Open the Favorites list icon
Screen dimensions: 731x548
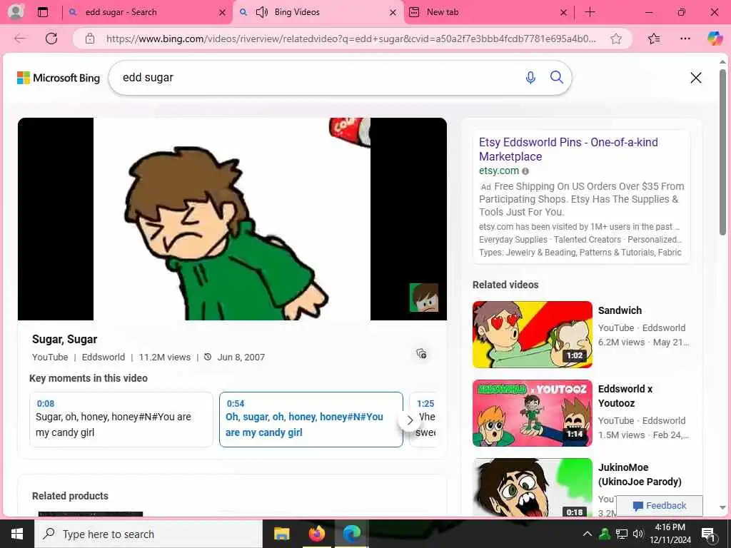pos(654,39)
